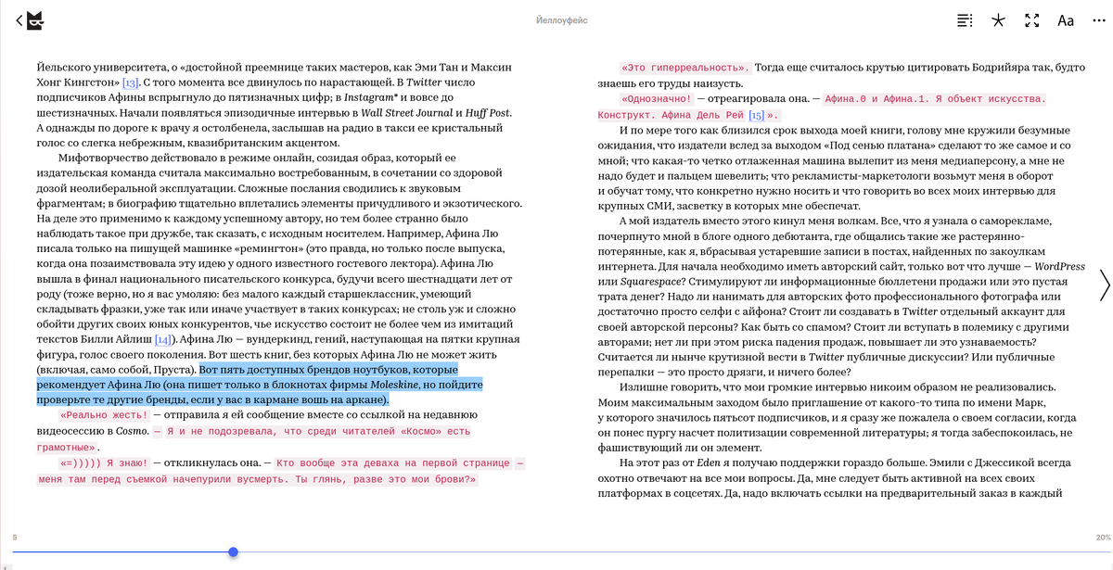Viewport: 1113px width, 570px height.
Task: Open footnote link [15]
Action: point(757,116)
